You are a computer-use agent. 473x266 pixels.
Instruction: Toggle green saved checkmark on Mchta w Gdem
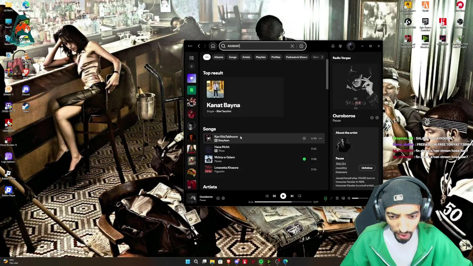coord(304,159)
